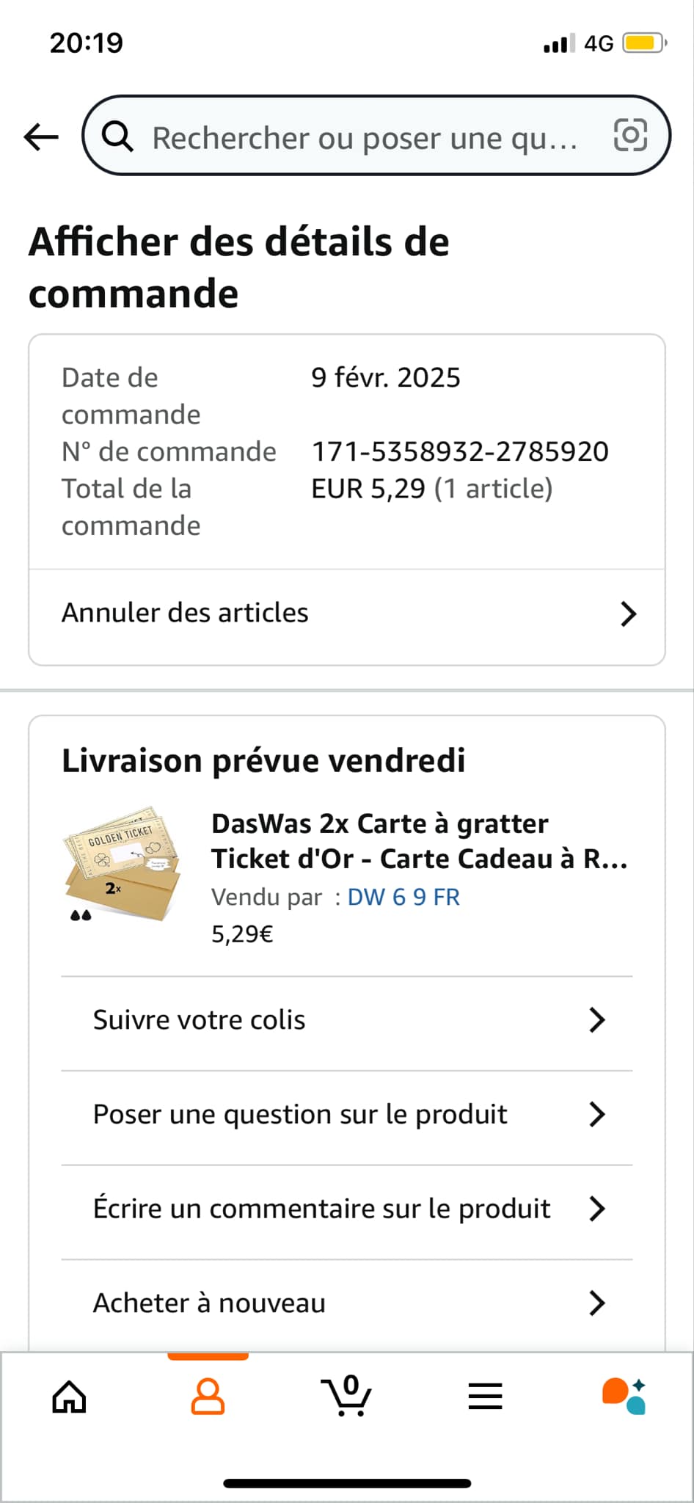Tap Annuler des articles label

pos(185,613)
